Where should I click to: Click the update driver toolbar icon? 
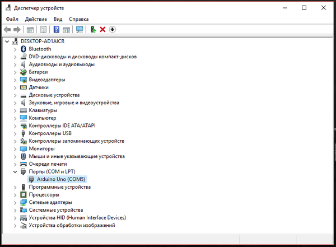(x=93, y=30)
